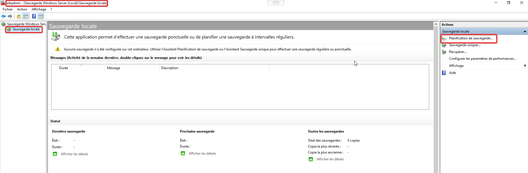528x173 pixels.
Task: Click the gray Forward arrow in toolbar
Action: tap(10, 16)
